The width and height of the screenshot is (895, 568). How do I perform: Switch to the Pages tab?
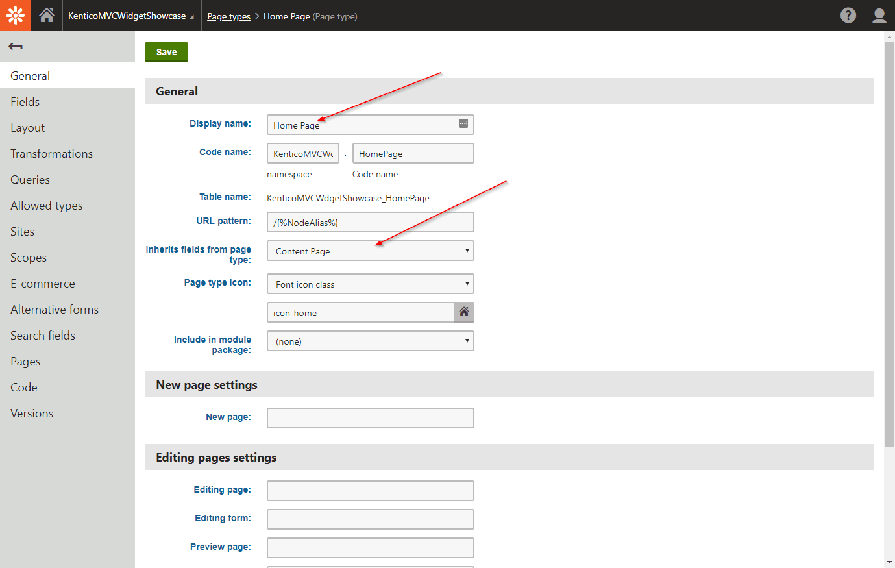tap(67, 361)
